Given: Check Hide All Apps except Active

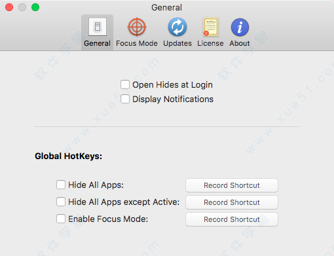Looking at the screenshot, I should [x=61, y=202].
